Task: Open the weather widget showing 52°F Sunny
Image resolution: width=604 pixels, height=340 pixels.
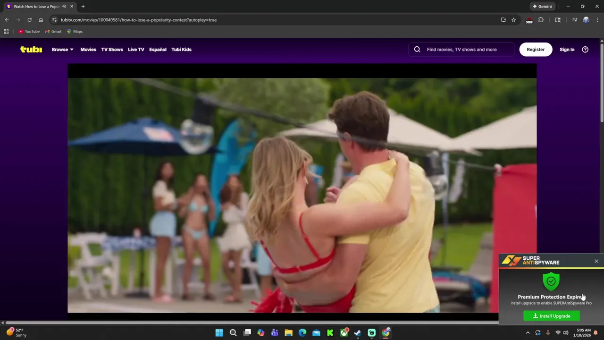Action: (16, 332)
